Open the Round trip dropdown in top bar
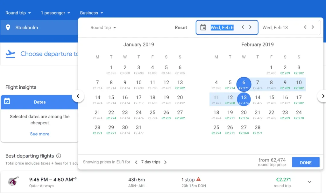 (18, 13)
